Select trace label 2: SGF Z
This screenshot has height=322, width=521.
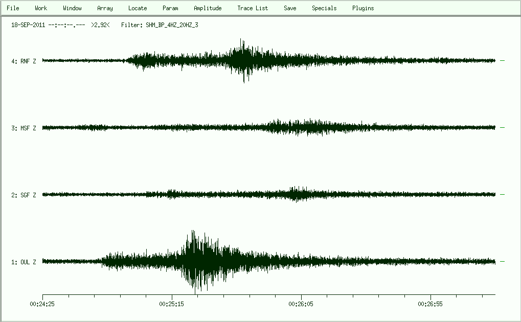tap(24, 195)
